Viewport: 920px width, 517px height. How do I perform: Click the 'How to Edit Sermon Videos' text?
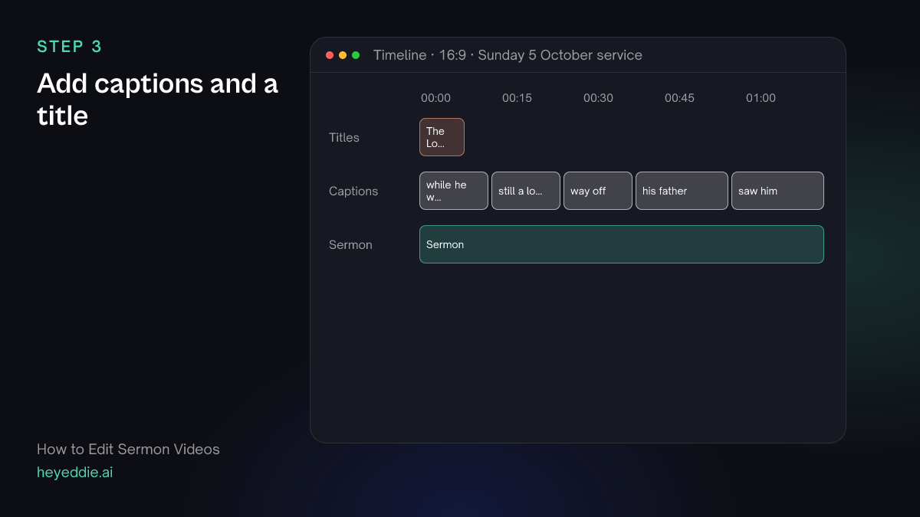pyautogui.click(x=128, y=449)
